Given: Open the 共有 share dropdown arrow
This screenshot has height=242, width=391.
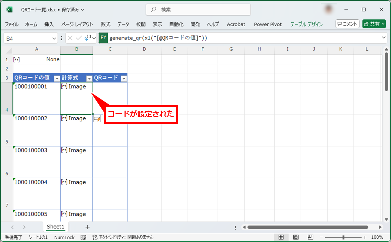Looking at the screenshot, I should (383, 24).
